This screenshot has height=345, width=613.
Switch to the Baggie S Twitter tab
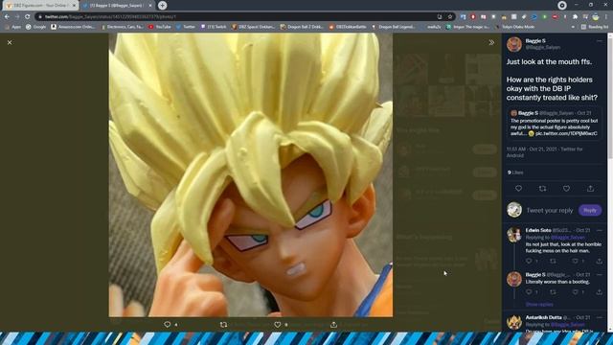(x=116, y=6)
